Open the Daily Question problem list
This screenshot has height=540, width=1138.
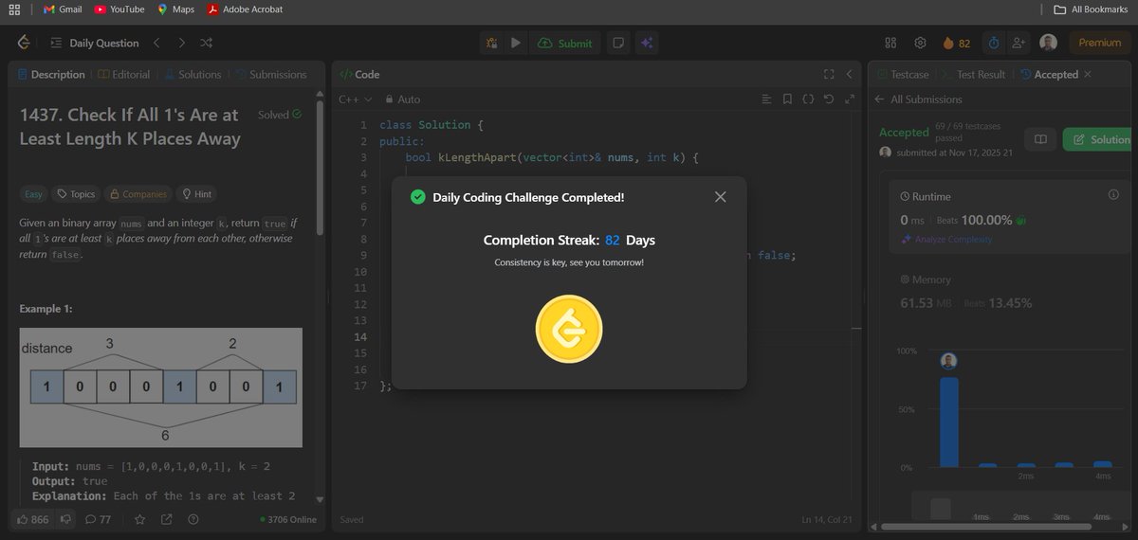[94, 43]
